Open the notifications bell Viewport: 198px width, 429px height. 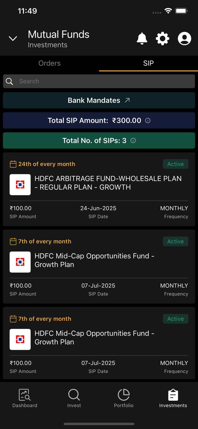pos(142,39)
